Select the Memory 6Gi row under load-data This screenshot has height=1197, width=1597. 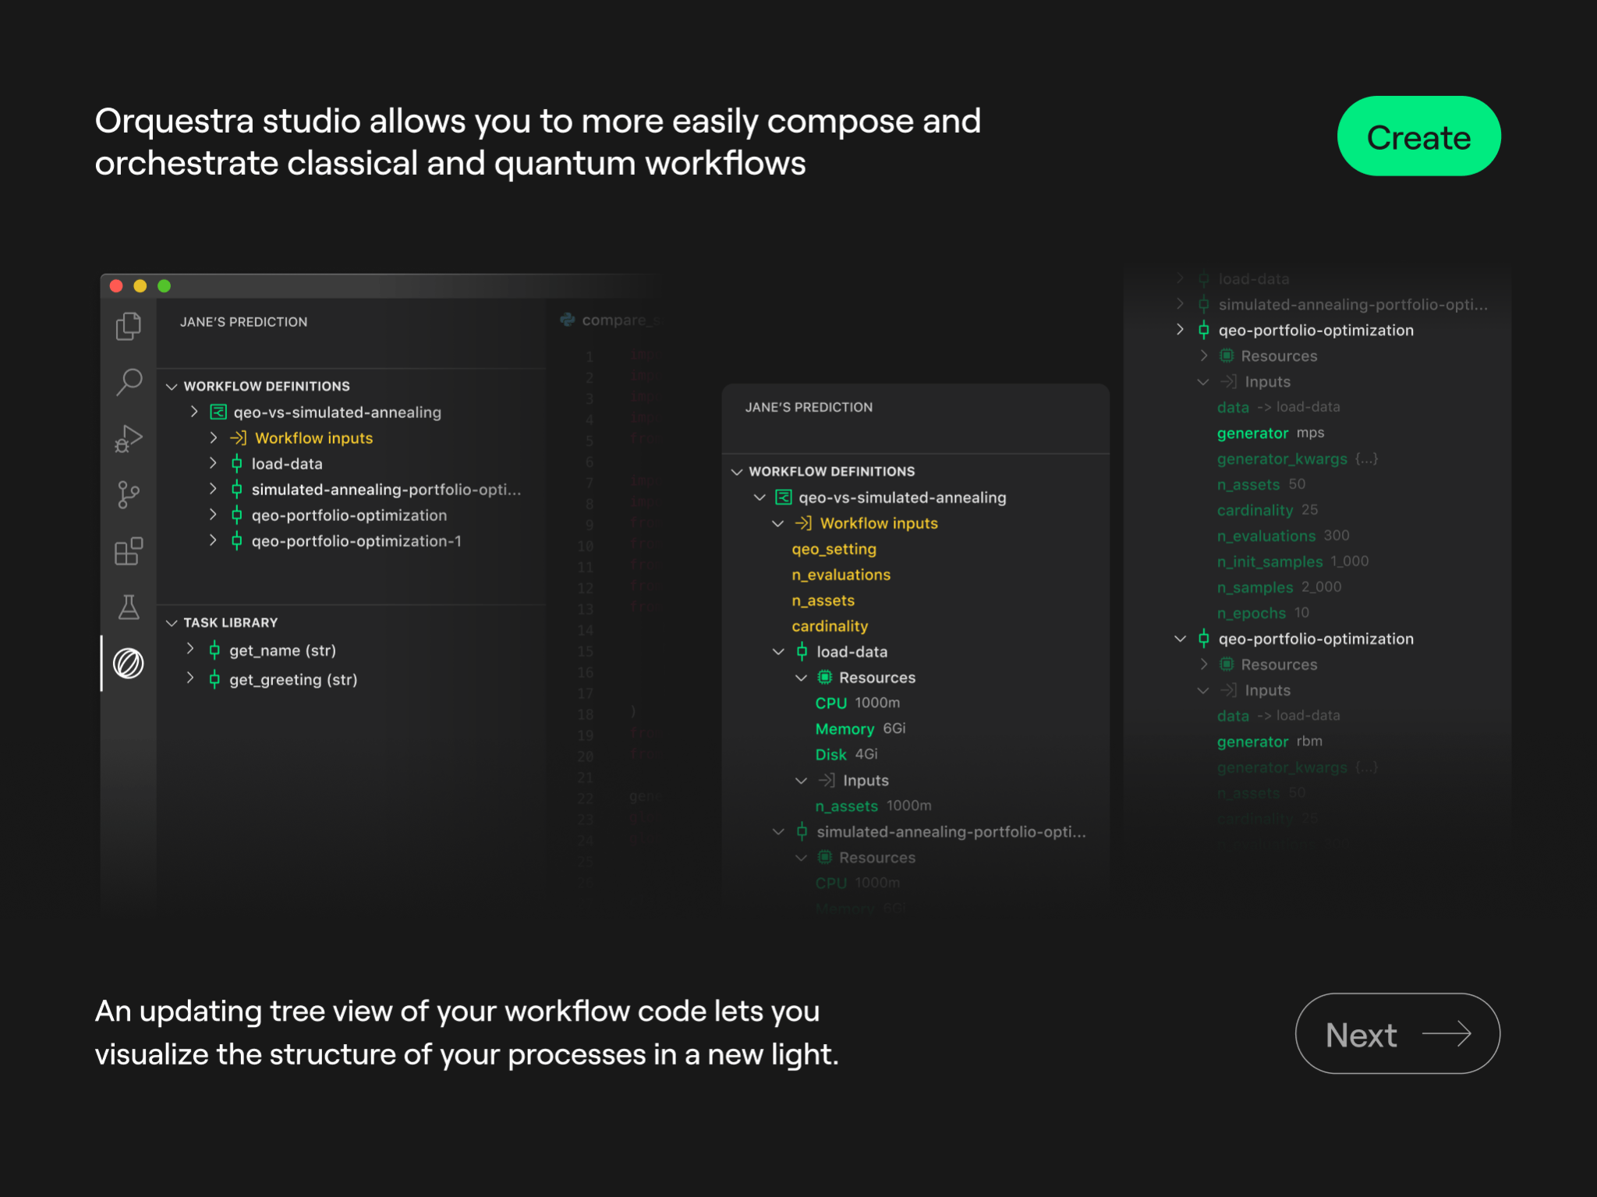[860, 728]
